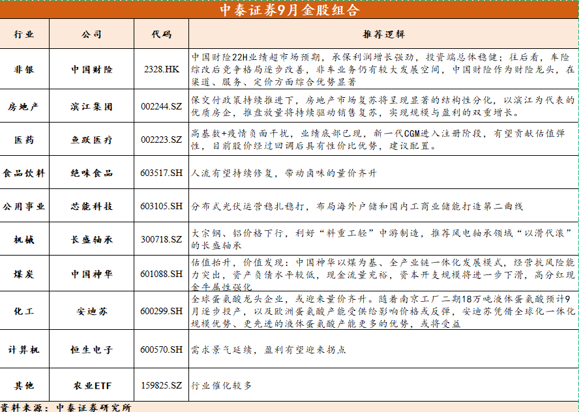
Task: Click the title 中泰证券9月金股组合
Action: (289, 10)
